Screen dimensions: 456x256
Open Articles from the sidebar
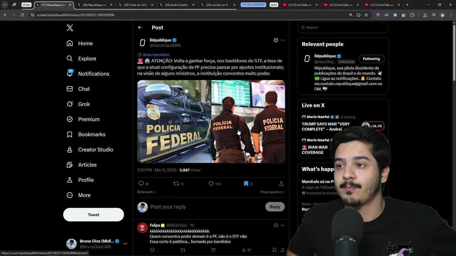point(82,165)
